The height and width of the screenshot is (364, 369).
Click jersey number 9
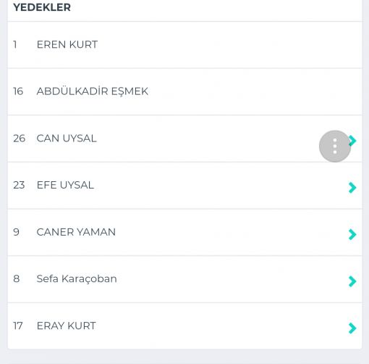(16, 232)
